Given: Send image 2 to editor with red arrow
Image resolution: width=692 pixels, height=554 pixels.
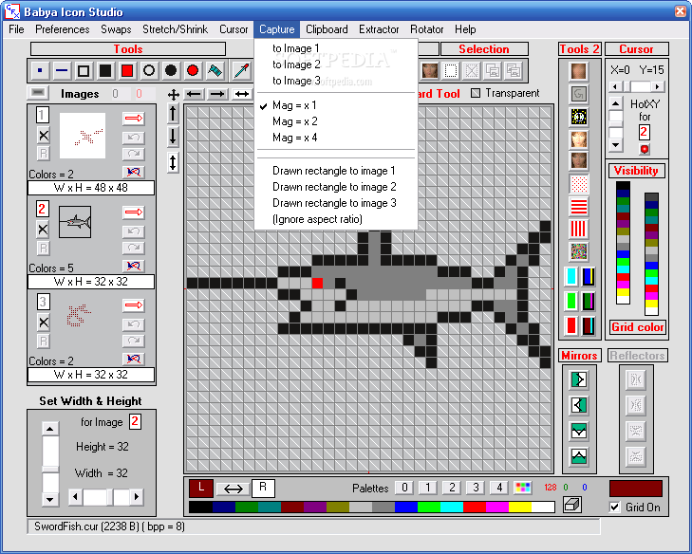Looking at the screenshot, I should click(134, 212).
